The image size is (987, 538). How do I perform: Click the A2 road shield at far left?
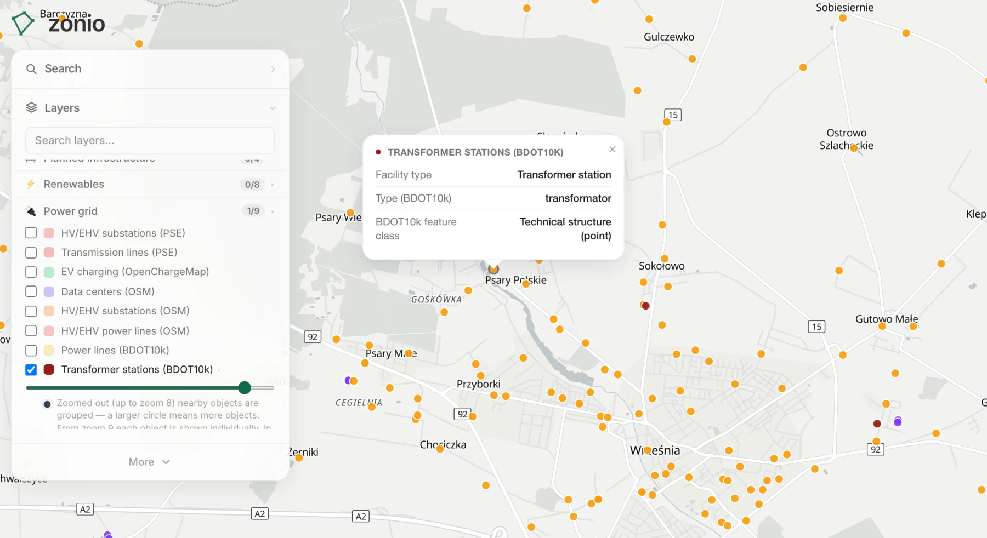coord(85,509)
